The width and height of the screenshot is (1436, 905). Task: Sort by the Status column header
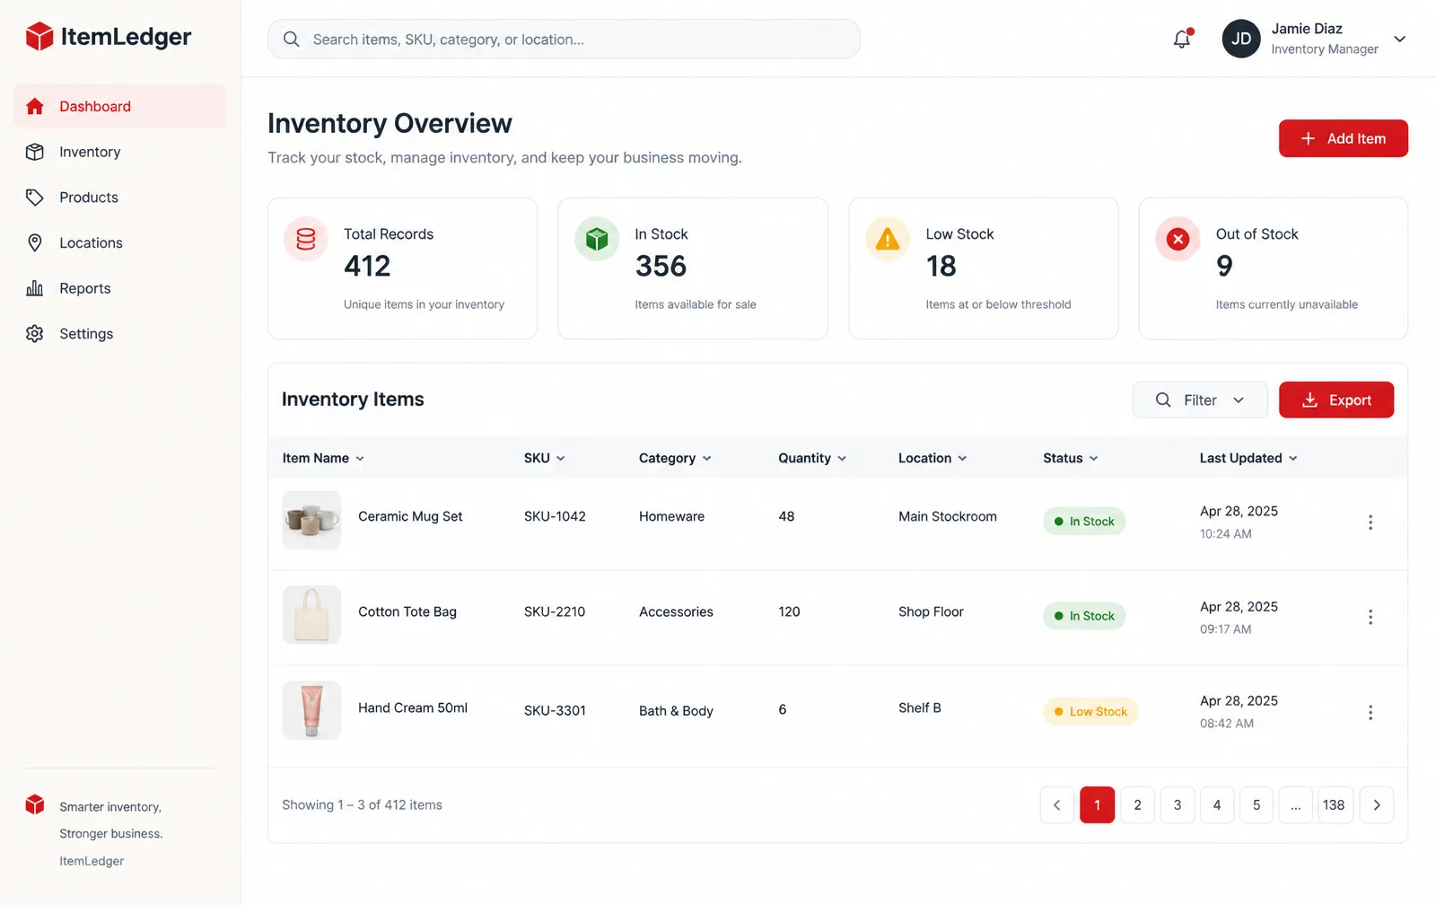[1070, 458]
